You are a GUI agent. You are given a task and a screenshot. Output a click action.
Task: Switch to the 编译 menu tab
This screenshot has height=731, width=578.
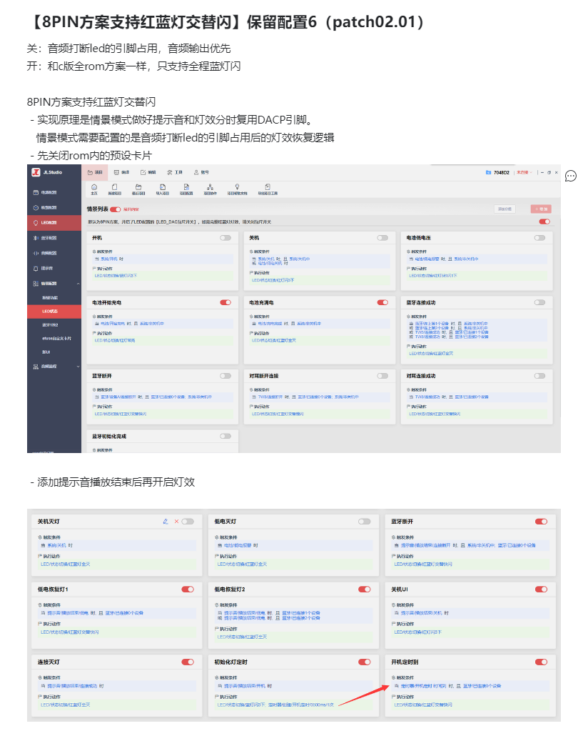[x=122, y=172]
